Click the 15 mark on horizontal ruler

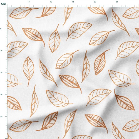click(x=73, y=2)
